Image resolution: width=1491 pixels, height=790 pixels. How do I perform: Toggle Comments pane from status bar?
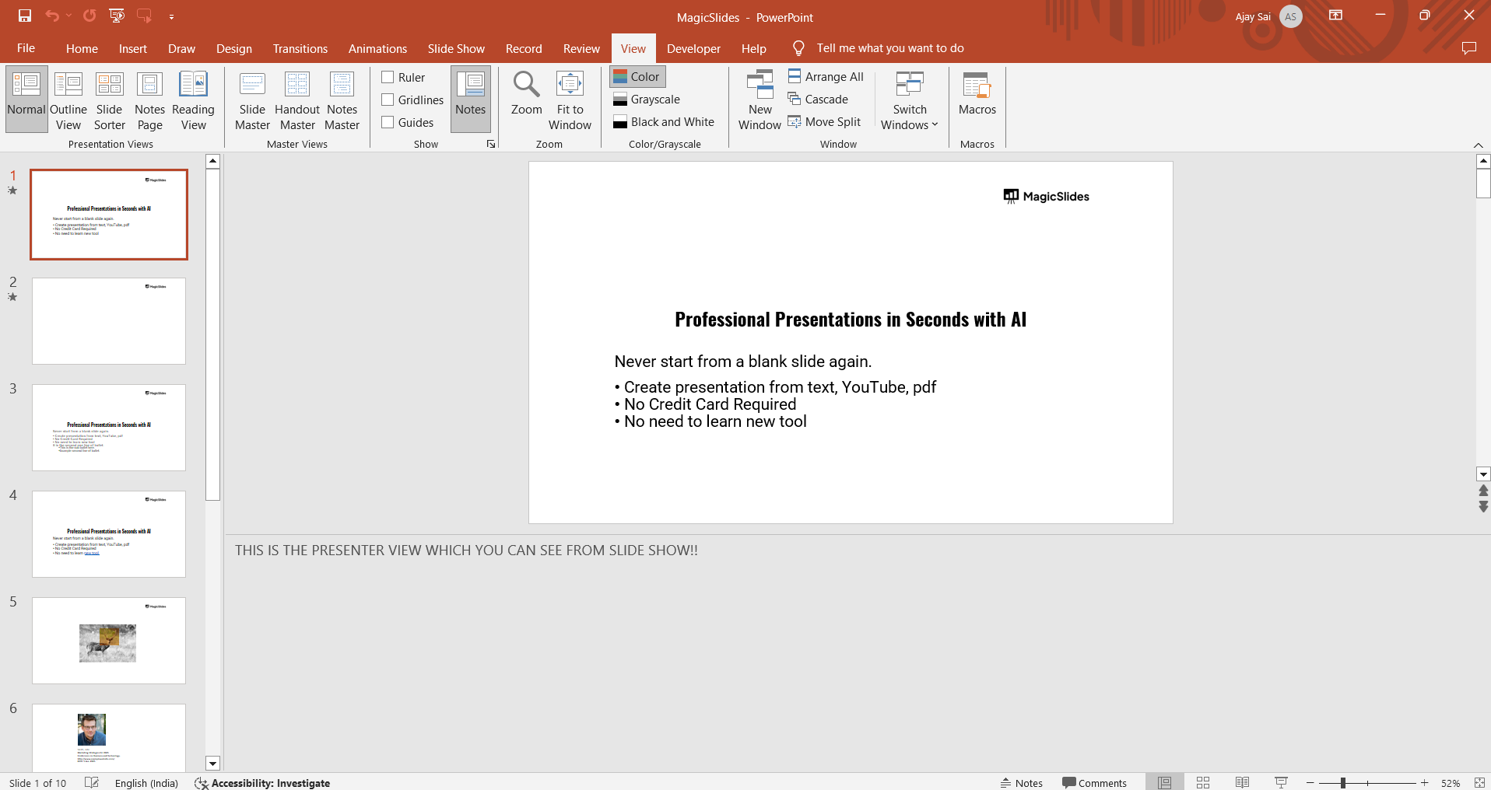1094,782
